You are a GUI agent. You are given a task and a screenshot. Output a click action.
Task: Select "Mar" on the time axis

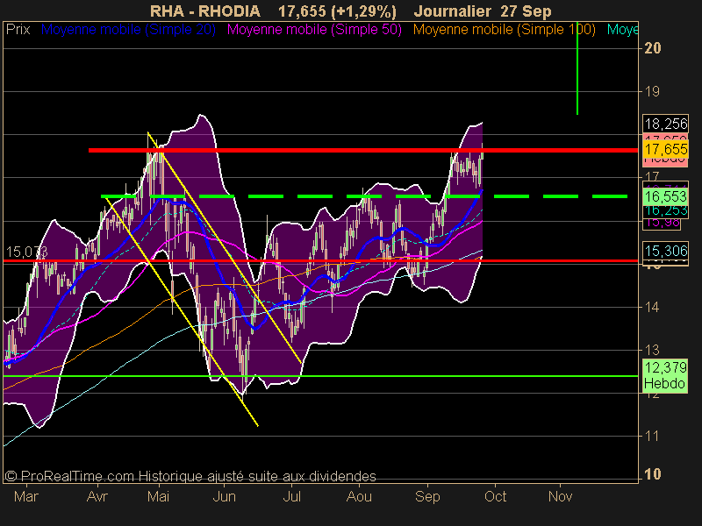pos(26,496)
